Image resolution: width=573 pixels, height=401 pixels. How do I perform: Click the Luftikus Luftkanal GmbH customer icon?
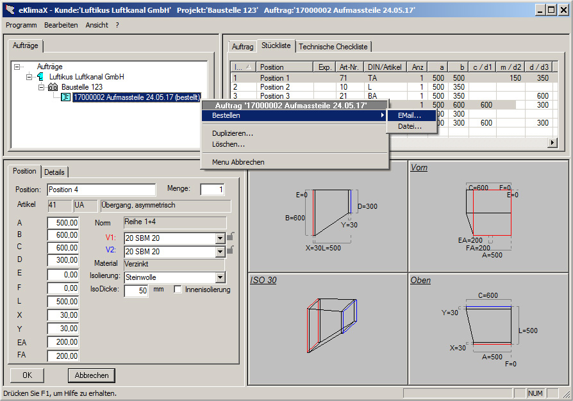tap(42, 77)
